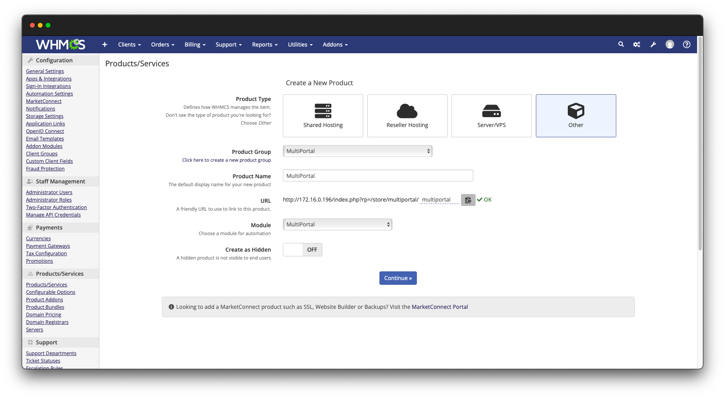This screenshot has width=725, height=398.
Task: Click the WHMCS logo
Action: [x=60, y=45]
